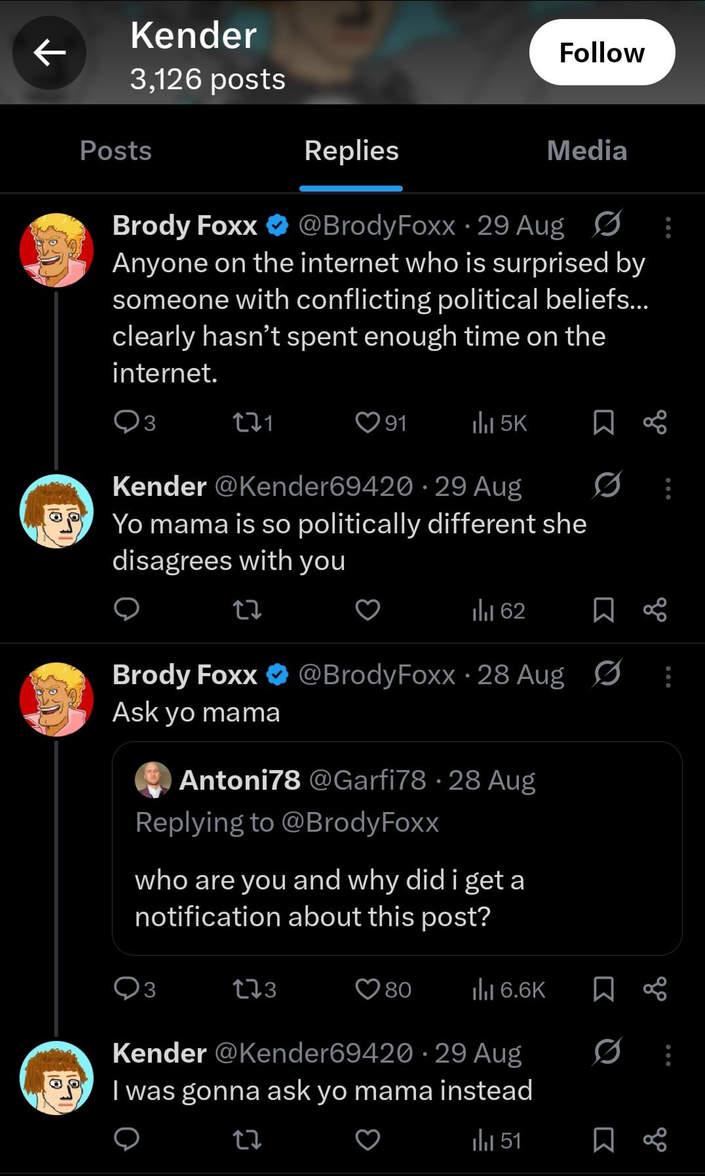The height and width of the screenshot is (1176, 705).
Task: Open the @BrodyFoxx mention in quoted post
Action: click(x=360, y=822)
